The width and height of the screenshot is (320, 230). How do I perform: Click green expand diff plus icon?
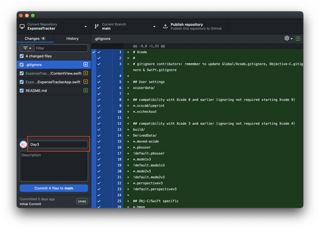click(x=298, y=38)
